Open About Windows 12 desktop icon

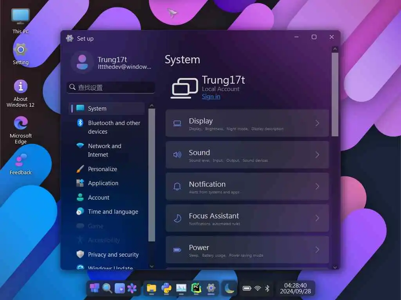(20, 93)
